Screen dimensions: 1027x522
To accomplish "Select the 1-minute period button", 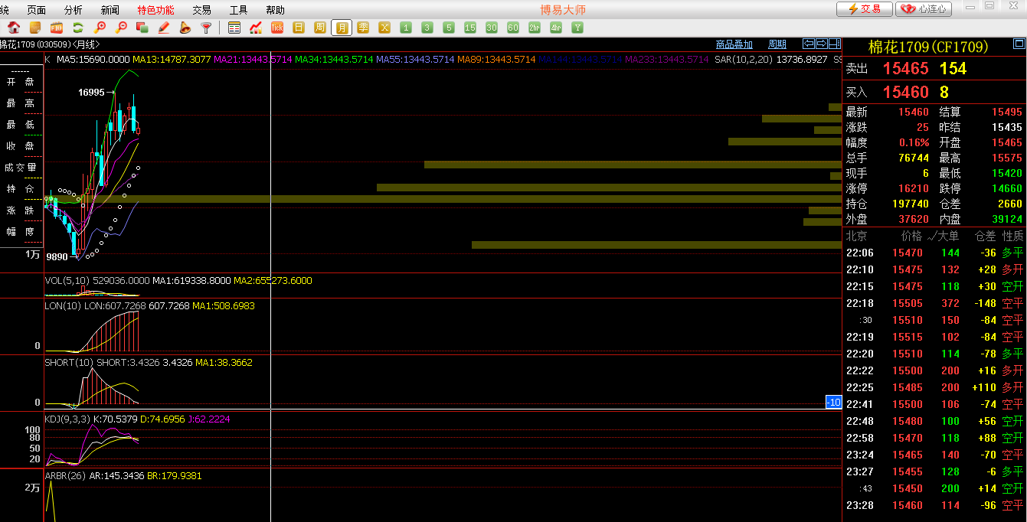I will click(406, 28).
